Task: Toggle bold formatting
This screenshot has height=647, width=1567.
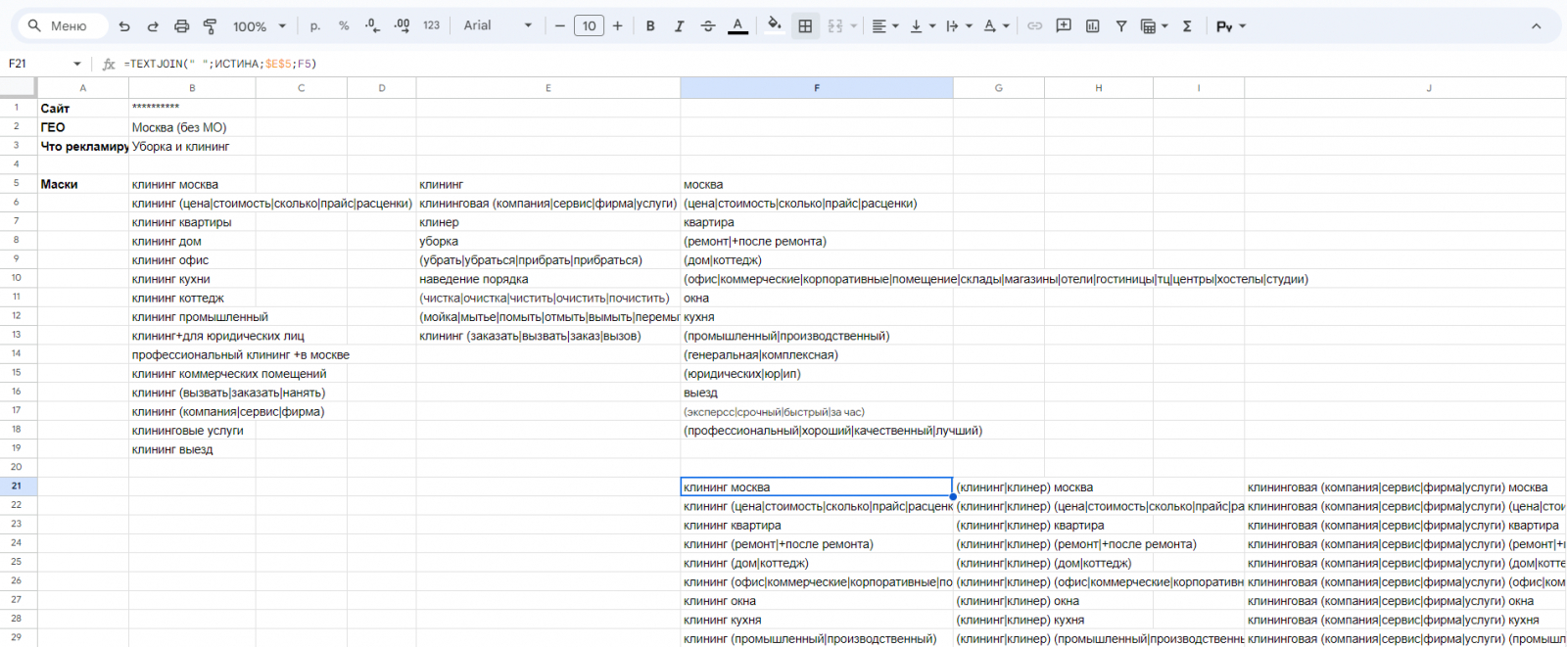Action: coord(650,26)
